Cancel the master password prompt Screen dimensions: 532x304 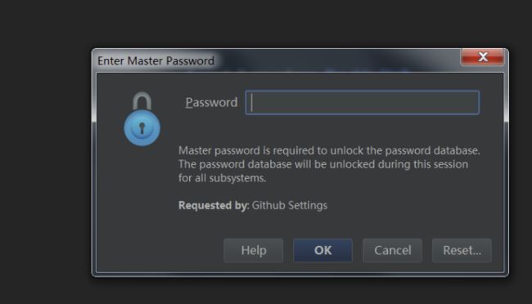pyautogui.click(x=392, y=250)
